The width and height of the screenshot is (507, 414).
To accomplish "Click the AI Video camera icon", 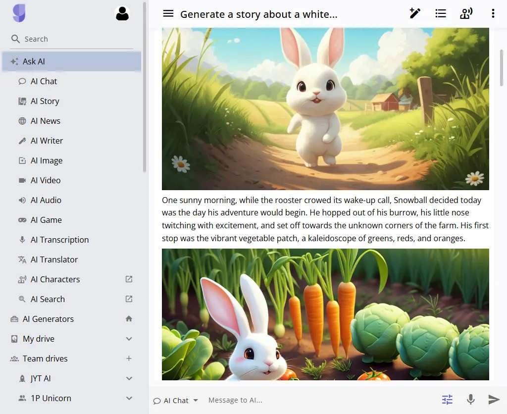I will [x=22, y=180].
